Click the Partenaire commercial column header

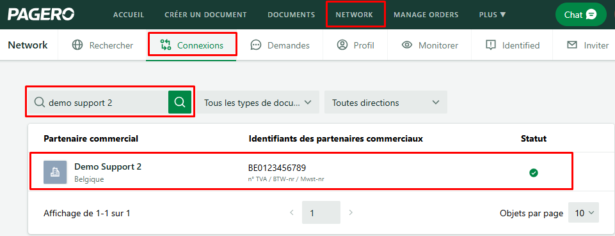(91, 138)
